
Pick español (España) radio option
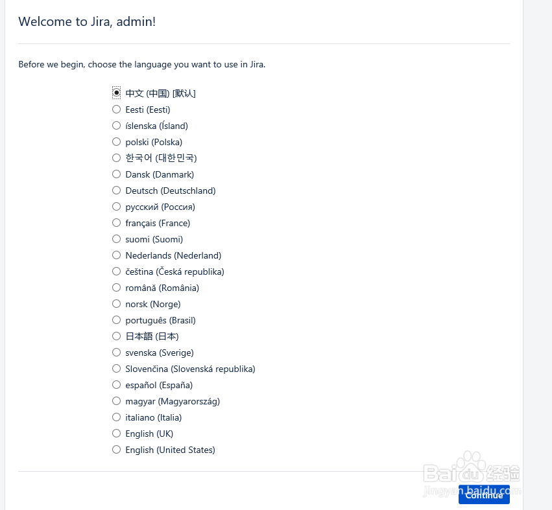(x=117, y=385)
